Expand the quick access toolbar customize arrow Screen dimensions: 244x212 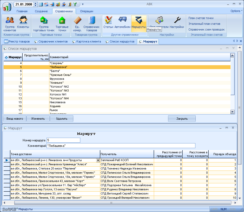(x=83, y=4)
